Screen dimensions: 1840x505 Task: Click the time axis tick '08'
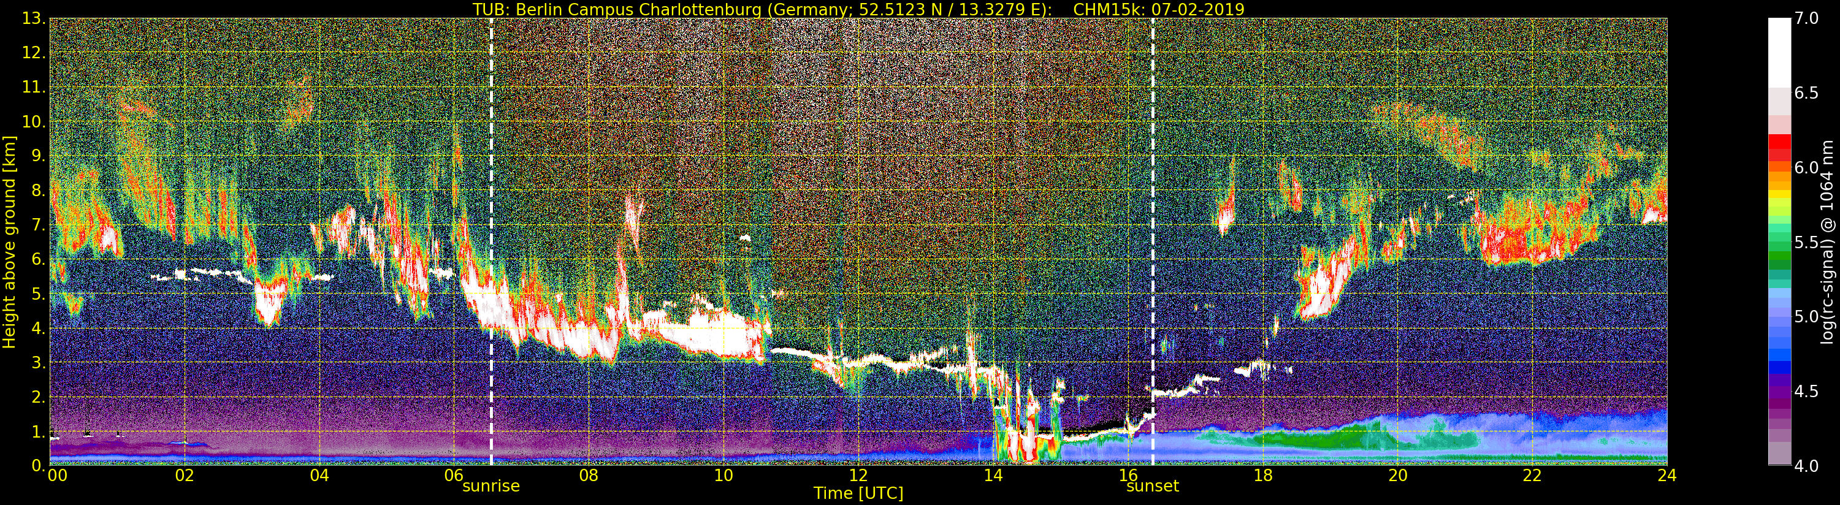pos(589,476)
